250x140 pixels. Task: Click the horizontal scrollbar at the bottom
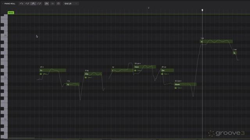pos(21,138)
